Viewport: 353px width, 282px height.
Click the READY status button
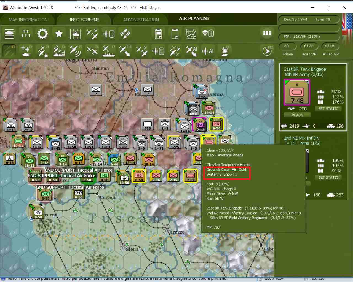click(297, 115)
